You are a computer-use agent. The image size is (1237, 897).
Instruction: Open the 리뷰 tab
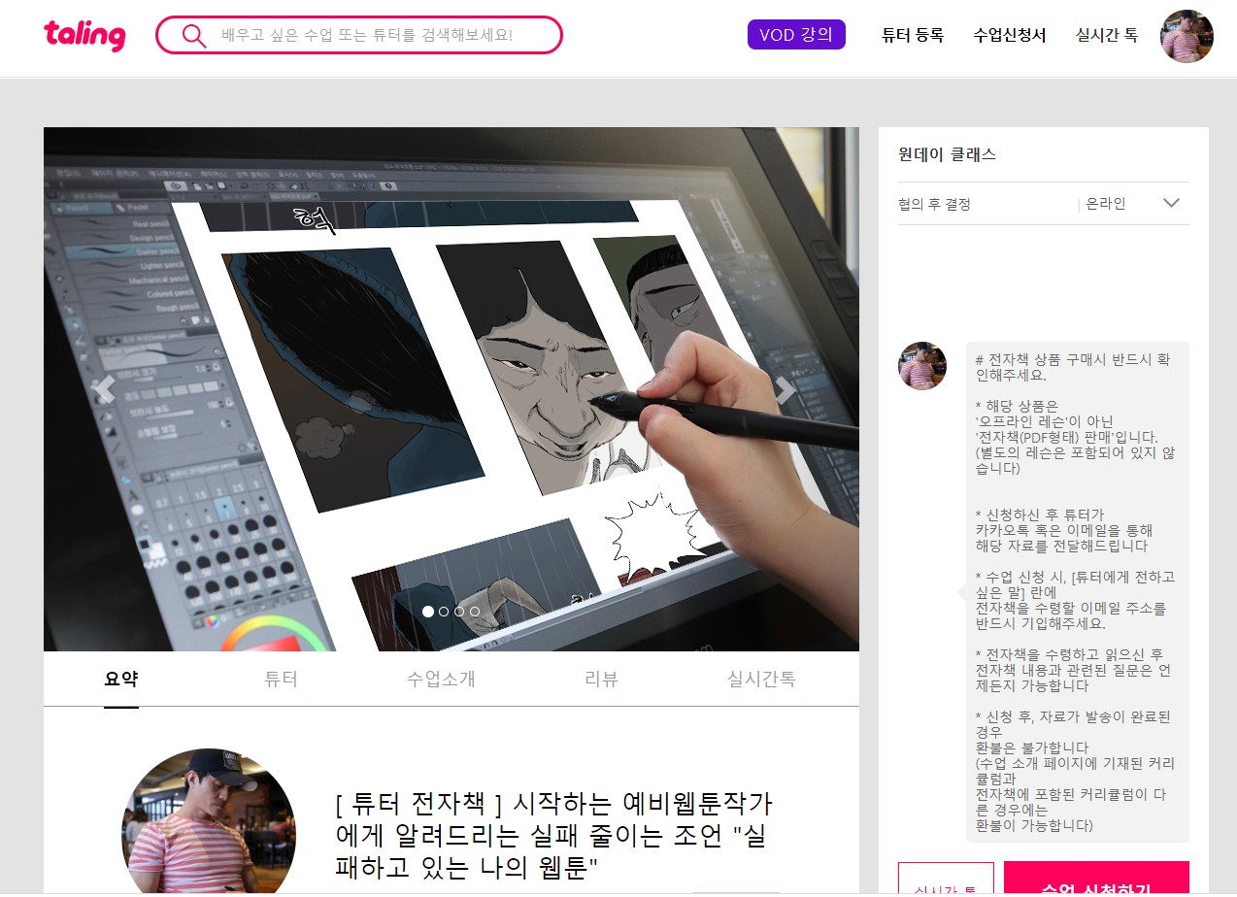[600, 680]
